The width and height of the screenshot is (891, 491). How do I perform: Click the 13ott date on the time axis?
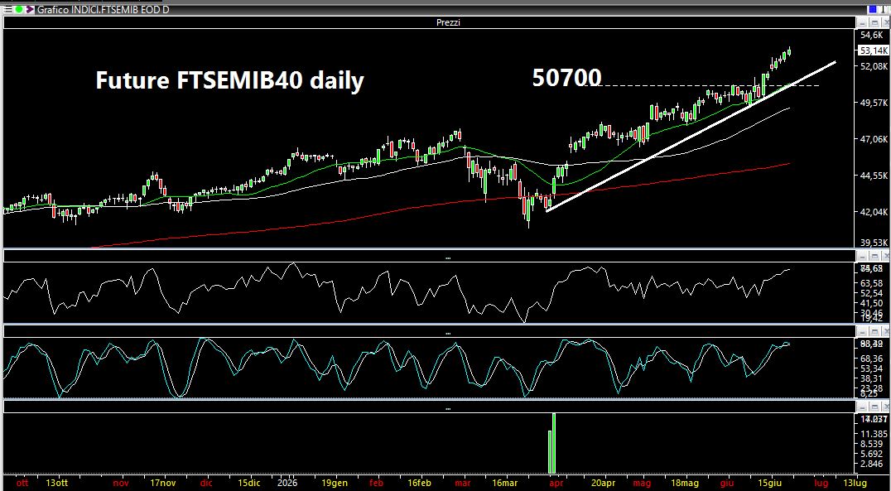point(57,483)
